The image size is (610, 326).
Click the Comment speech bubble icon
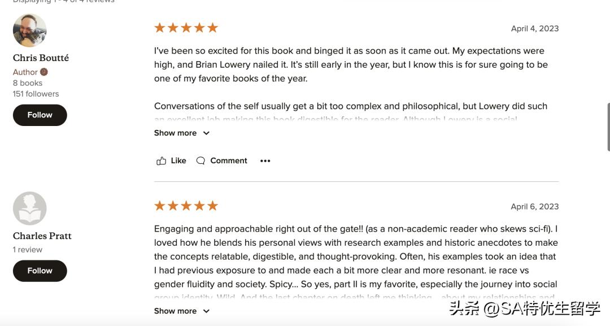201,161
